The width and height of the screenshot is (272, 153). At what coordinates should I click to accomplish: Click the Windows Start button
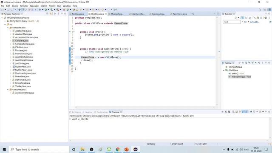4,149
